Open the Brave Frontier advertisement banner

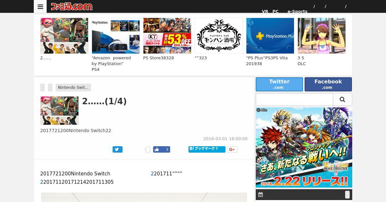click(304, 147)
